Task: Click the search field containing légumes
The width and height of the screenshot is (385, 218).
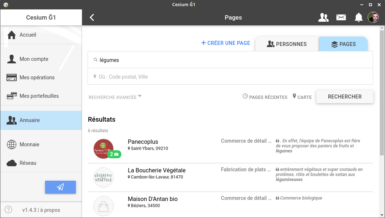Action: click(230, 60)
